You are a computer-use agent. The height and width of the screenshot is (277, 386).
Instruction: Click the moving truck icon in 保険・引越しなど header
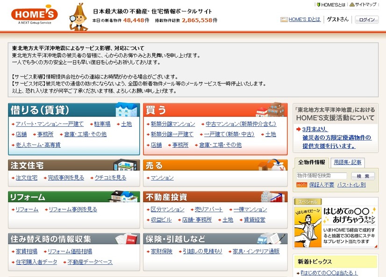pos(271,238)
